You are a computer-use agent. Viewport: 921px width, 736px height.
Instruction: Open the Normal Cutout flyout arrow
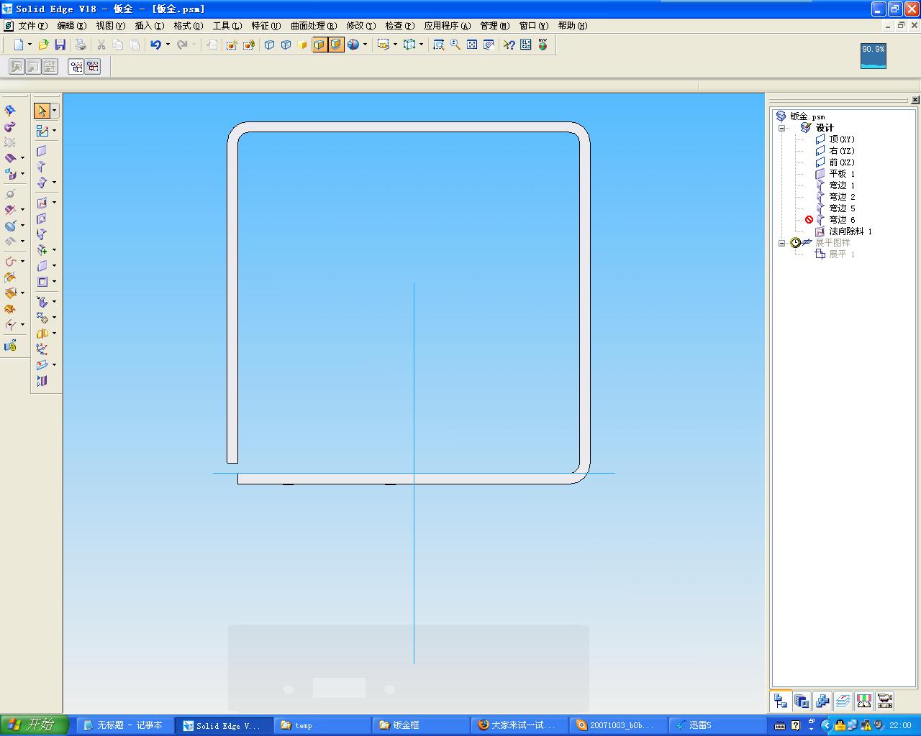(55, 203)
